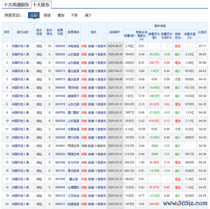The height and width of the screenshot is (209, 210).
Task: Open stock code 600012 link
Action: [60, 204]
